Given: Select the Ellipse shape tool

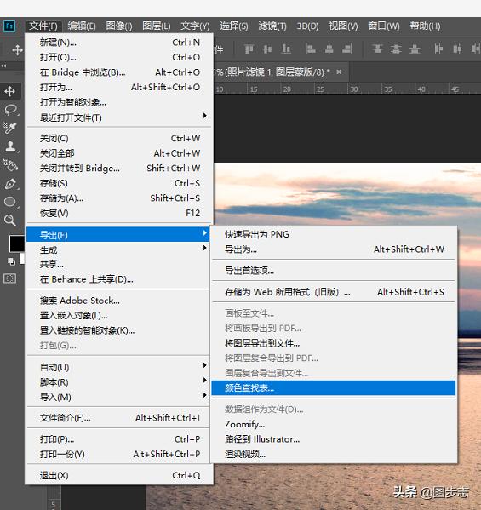Looking at the screenshot, I should click(x=10, y=202).
